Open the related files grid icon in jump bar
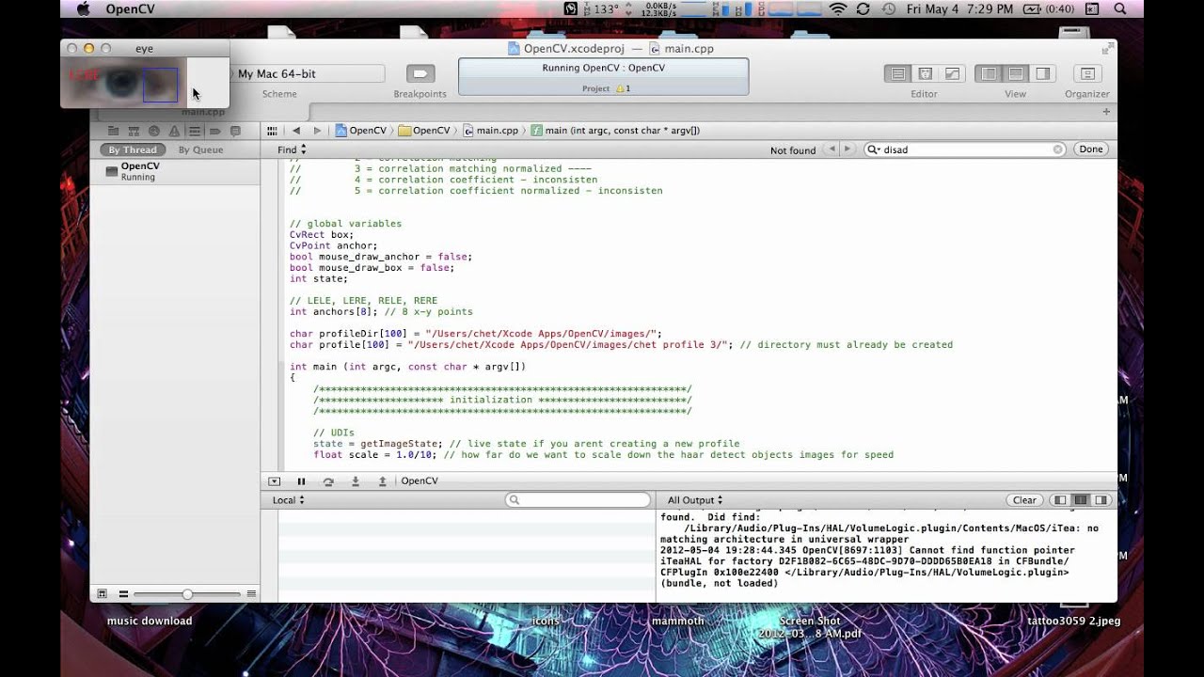1204x677 pixels. click(x=272, y=131)
